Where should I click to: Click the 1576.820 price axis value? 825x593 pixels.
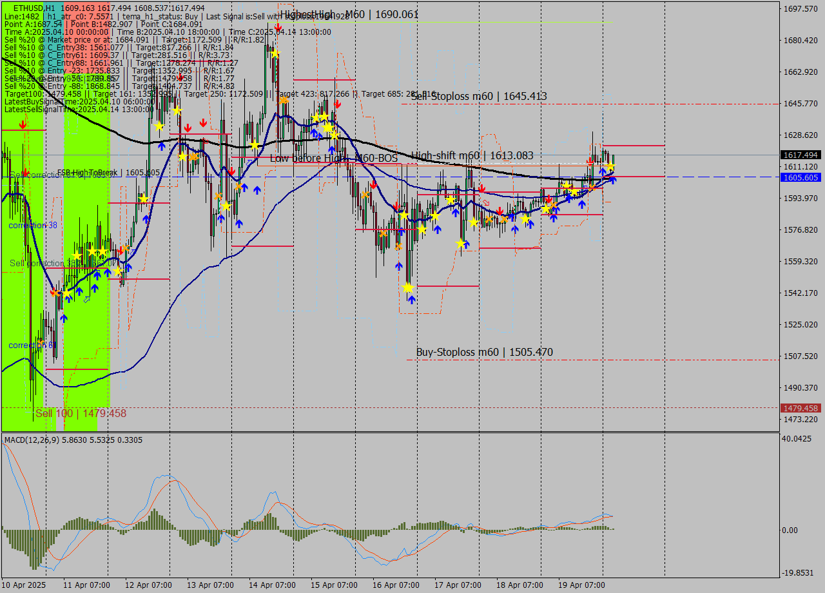click(x=801, y=229)
